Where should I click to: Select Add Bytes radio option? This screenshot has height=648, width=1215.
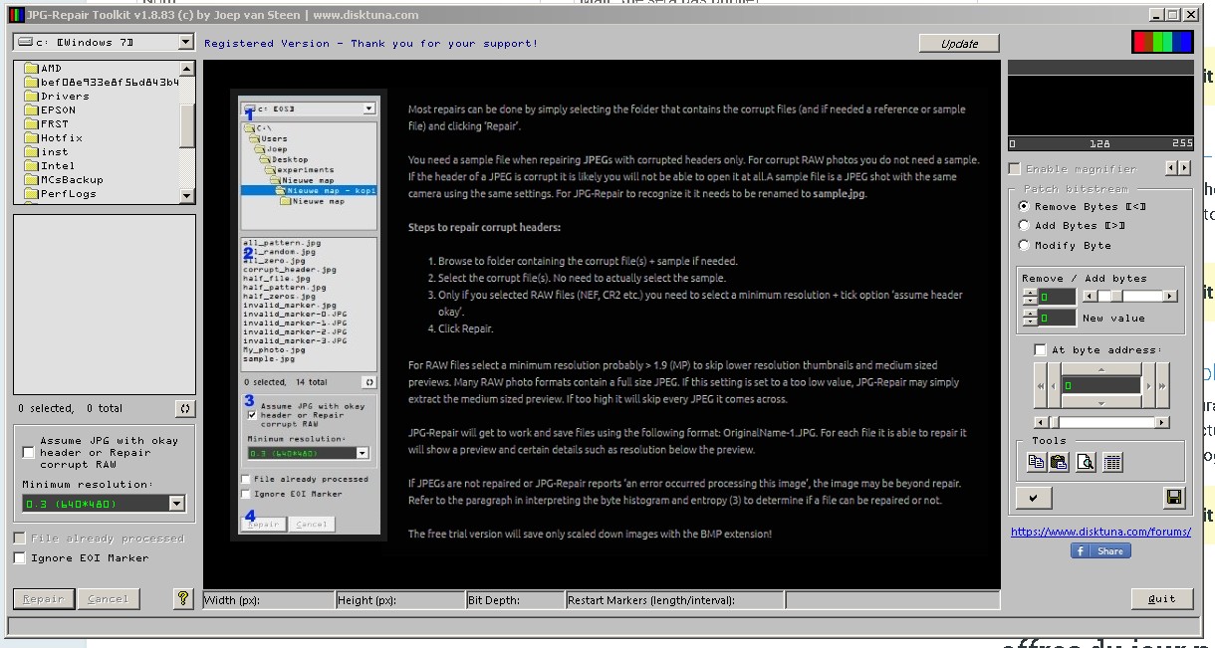pos(1024,226)
